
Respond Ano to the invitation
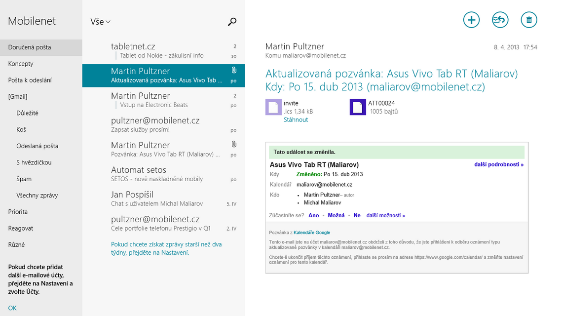click(313, 215)
